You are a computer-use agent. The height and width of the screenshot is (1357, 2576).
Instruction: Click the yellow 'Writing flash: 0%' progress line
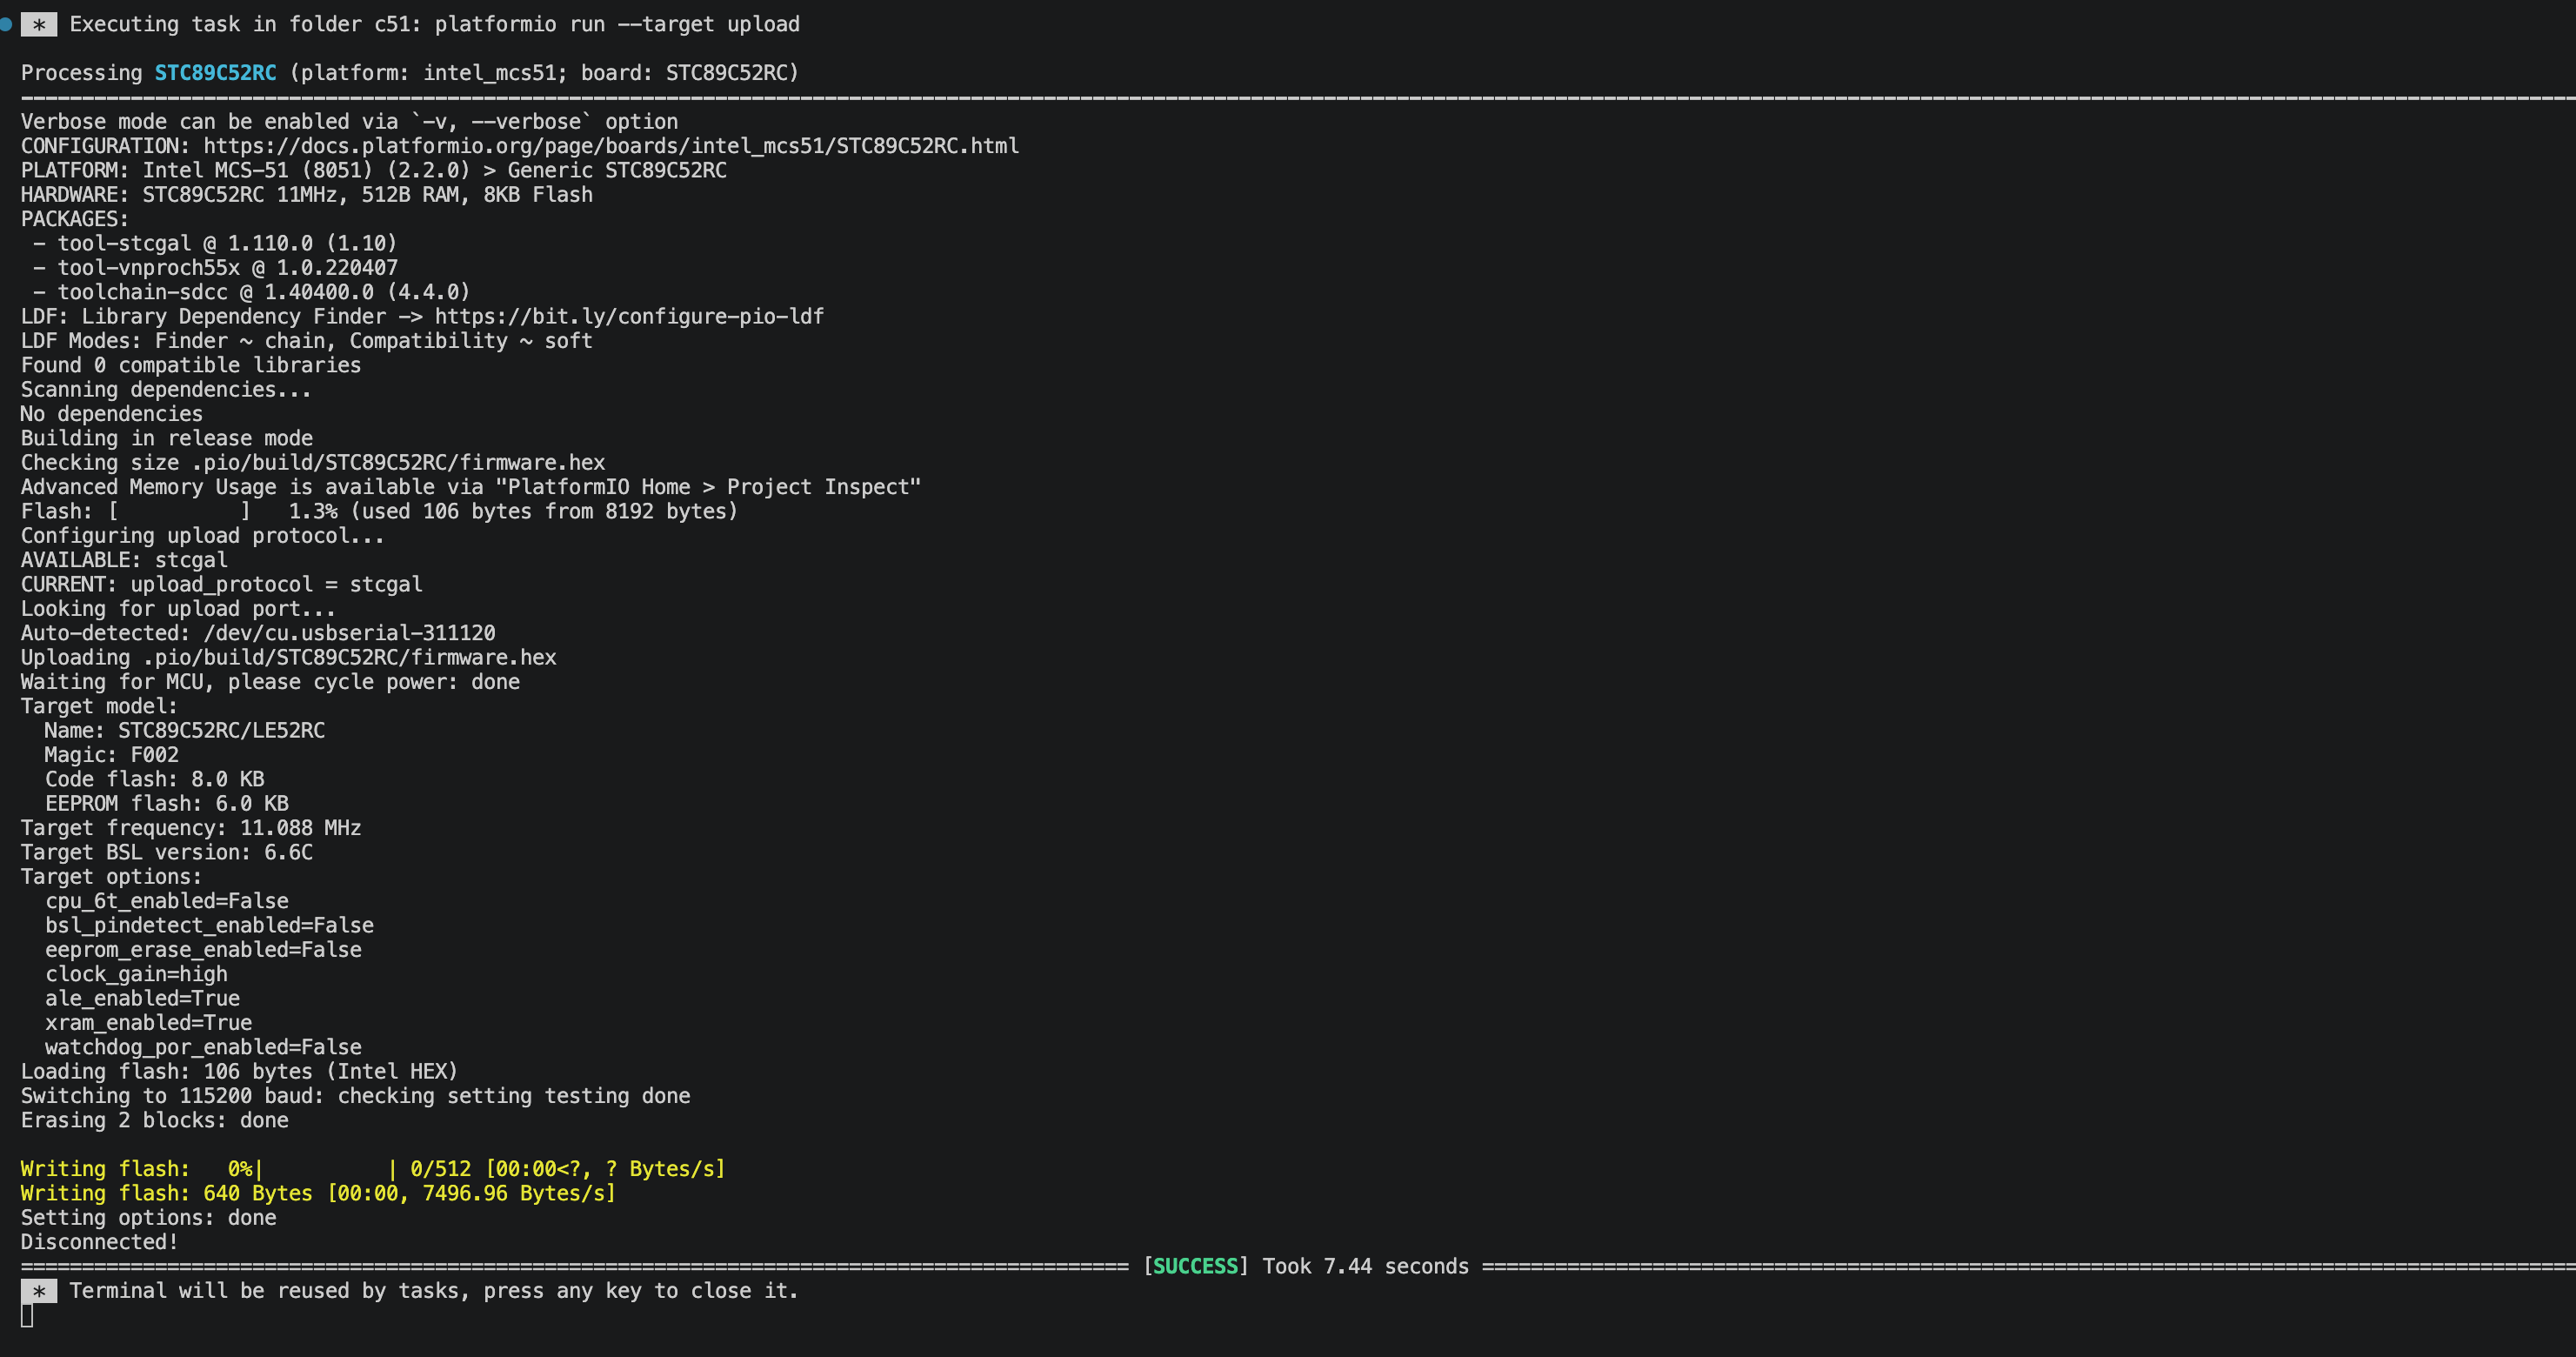coord(373,1169)
